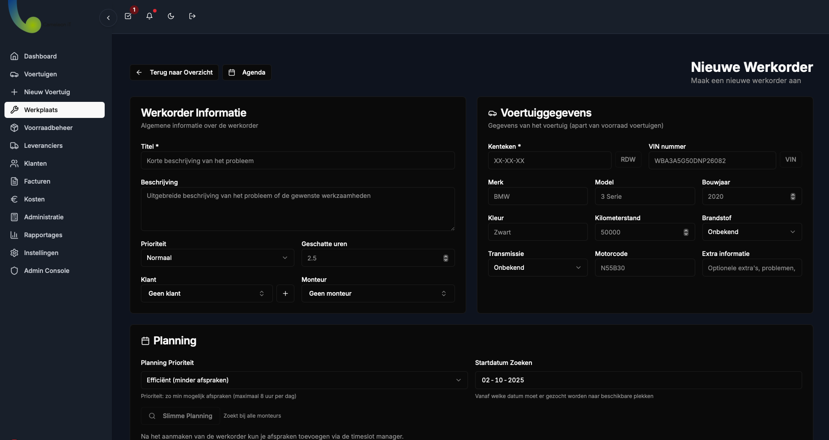Adjust the Geschatte uren stepper
Image resolution: width=829 pixels, height=440 pixels.
coord(446,258)
